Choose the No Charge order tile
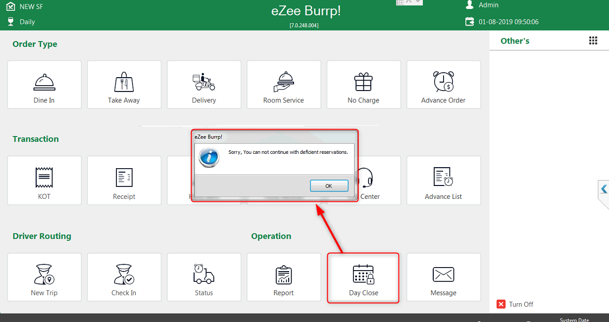 click(x=363, y=85)
